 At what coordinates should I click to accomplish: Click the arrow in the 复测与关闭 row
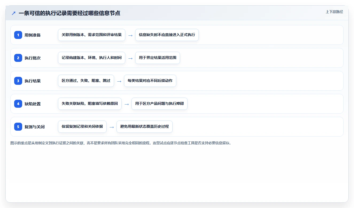112,127
